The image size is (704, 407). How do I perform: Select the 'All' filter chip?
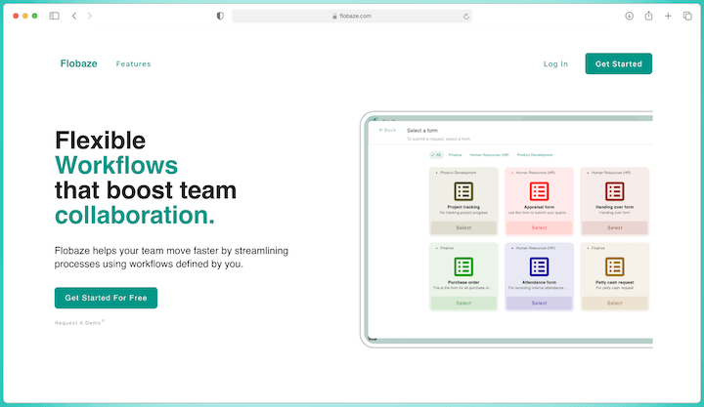coord(436,154)
